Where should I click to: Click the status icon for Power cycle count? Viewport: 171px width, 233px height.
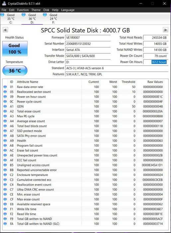click(5, 101)
